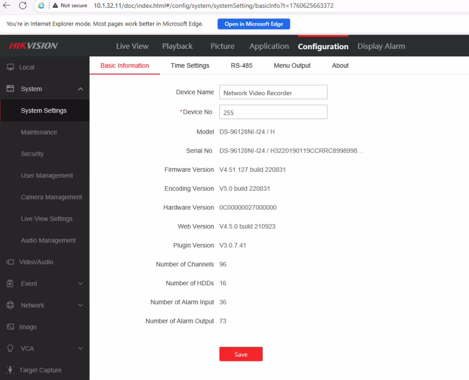This screenshot has width=469, height=380.
Task: Open User Management in the sidebar
Action: point(45,175)
